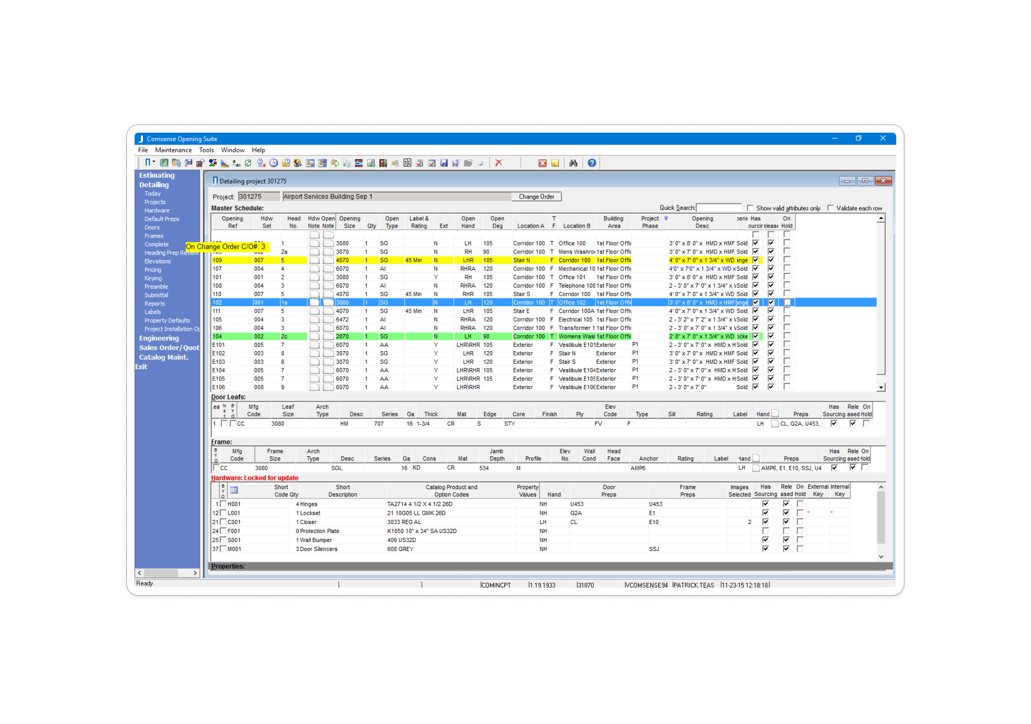
Task: Open Heading Prep Review in sidebar
Action: pos(172,253)
